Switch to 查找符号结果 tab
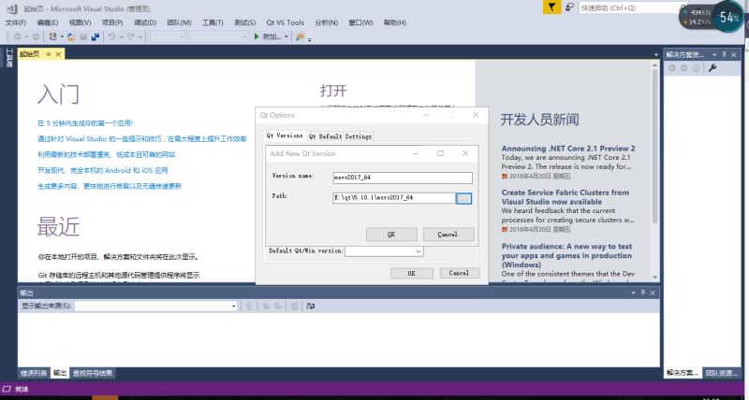Viewport: 749px width, 400px height. click(93, 373)
